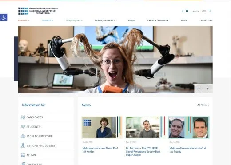Viewport: 231px width, 165px height.
Task: Click the Electrical & Computer Engineering logo
Action: pos(38,11)
